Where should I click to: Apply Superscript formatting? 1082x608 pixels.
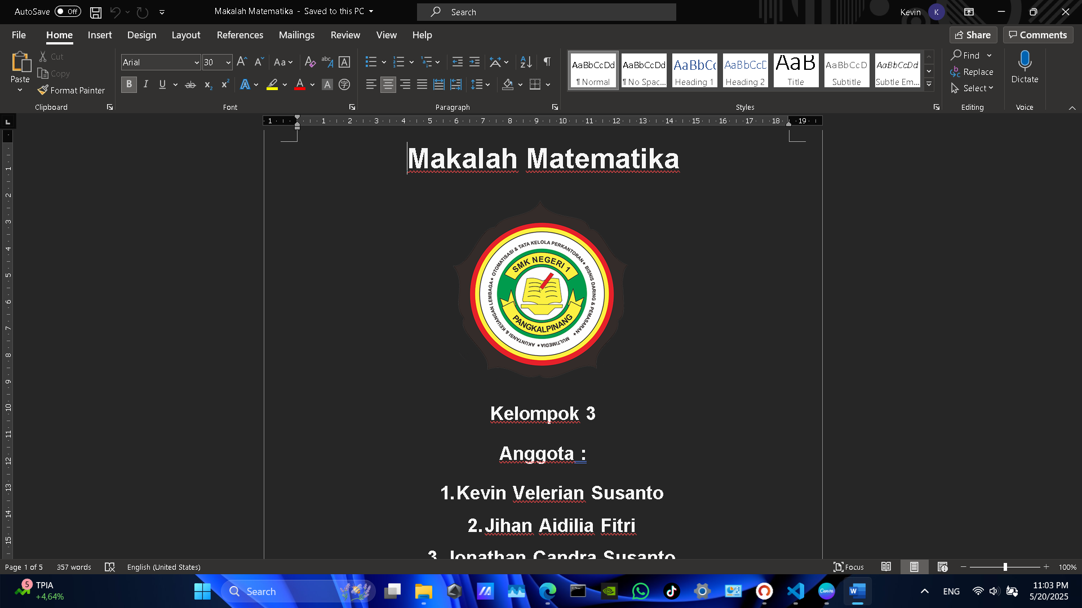tap(225, 84)
